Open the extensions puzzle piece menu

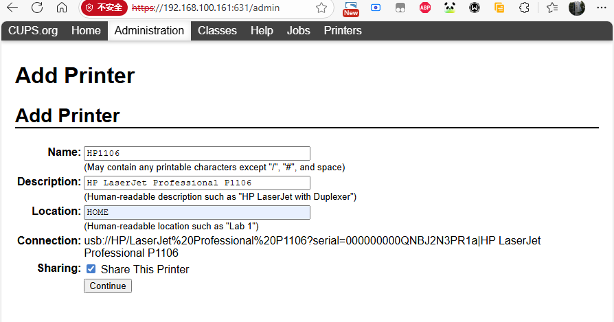[524, 8]
